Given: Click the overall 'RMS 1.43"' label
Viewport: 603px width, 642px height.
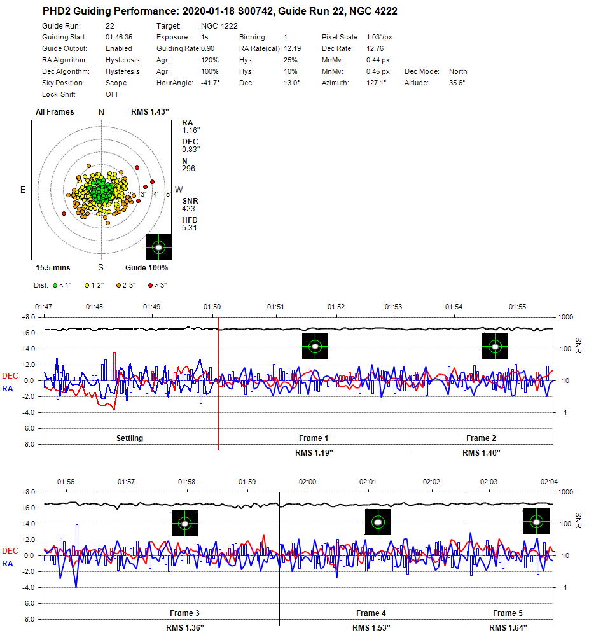Looking at the screenshot, I should (x=150, y=112).
